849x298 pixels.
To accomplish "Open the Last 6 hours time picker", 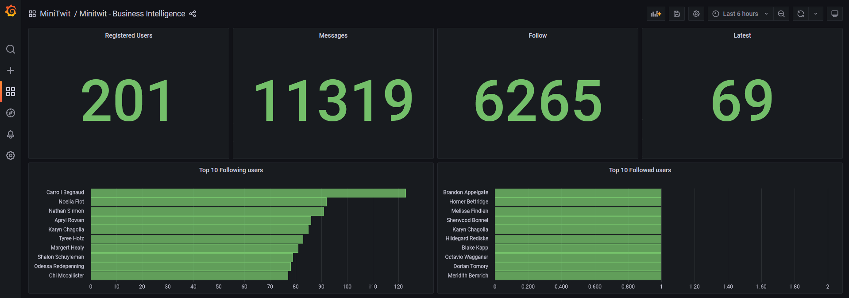I will point(741,14).
